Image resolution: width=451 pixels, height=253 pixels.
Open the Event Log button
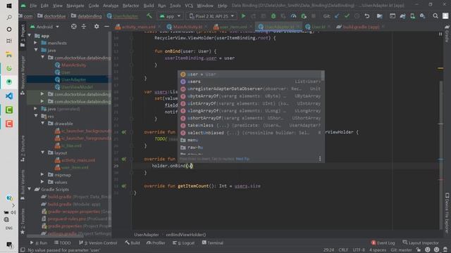(383, 242)
